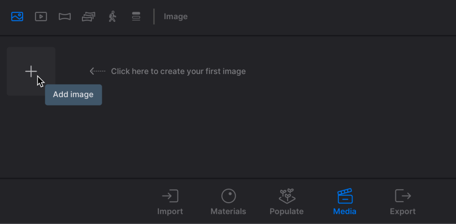Select the Panorama media icon
Viewport: 456px width, 224px height.
coord(65,16)
